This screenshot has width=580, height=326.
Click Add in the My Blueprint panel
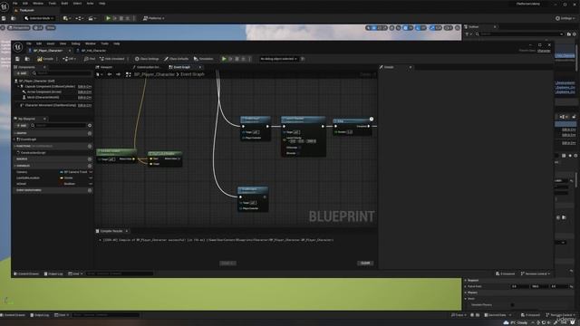[x=22, y=126]
